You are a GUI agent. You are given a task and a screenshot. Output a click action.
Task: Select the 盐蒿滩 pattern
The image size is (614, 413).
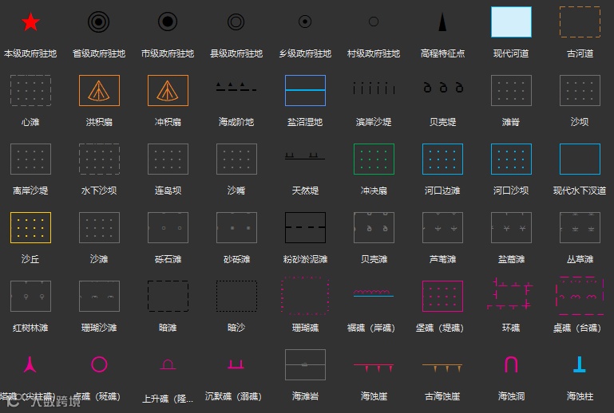click(511, 227)
